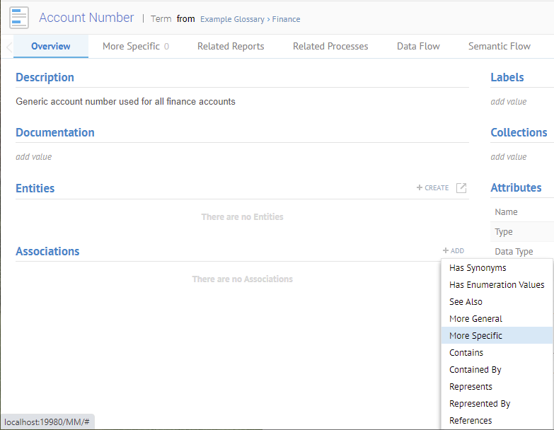Open the Add associations dropdown
The image size is (554, 430).
point(454,251)
